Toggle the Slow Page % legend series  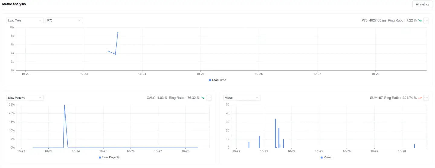[x=109, y=157]
